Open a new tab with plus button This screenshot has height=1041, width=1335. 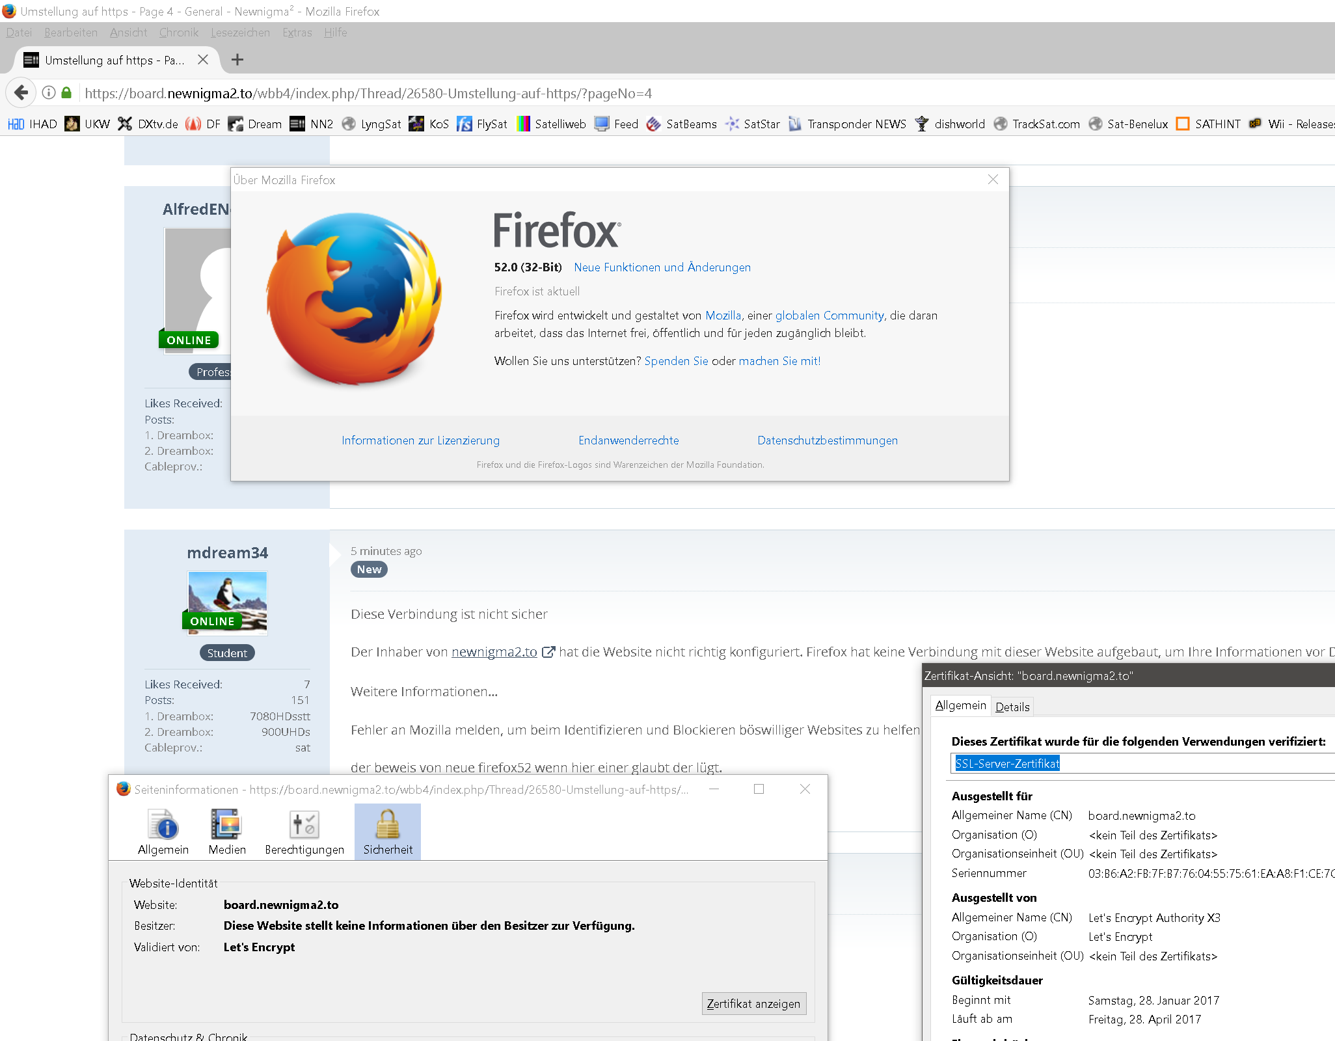[x=237, y=60]
